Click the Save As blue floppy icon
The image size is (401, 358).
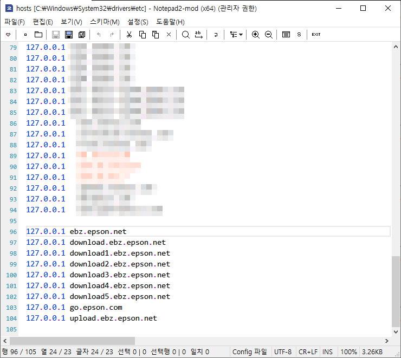click(x=68, y=35)
